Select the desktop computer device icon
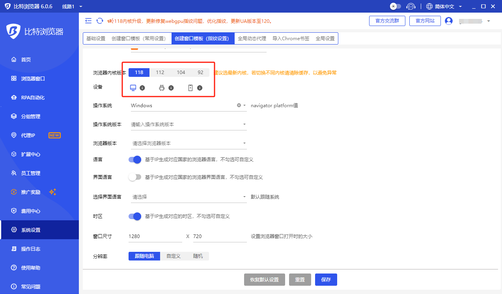 [133, 88]
